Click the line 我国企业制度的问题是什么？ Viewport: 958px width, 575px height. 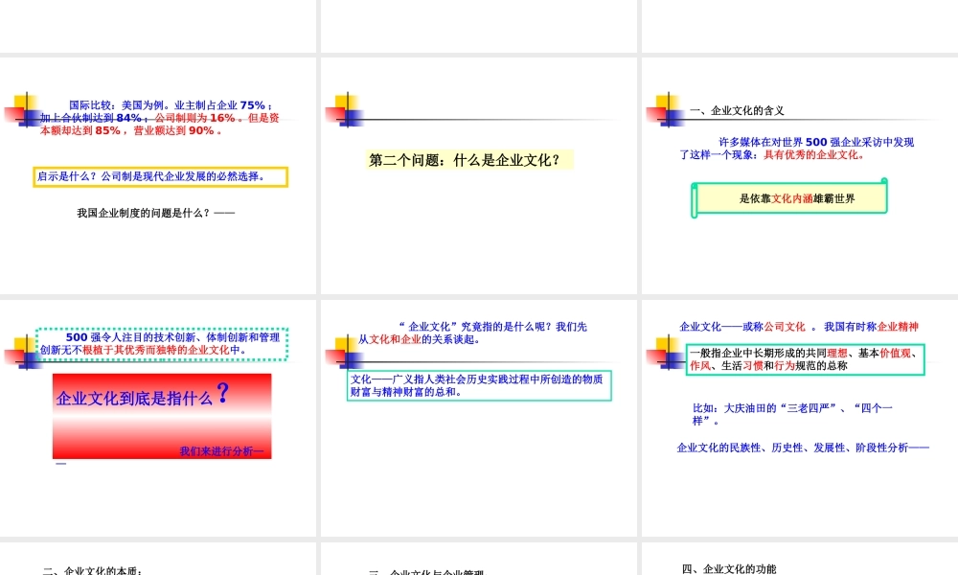coord(156,213)
